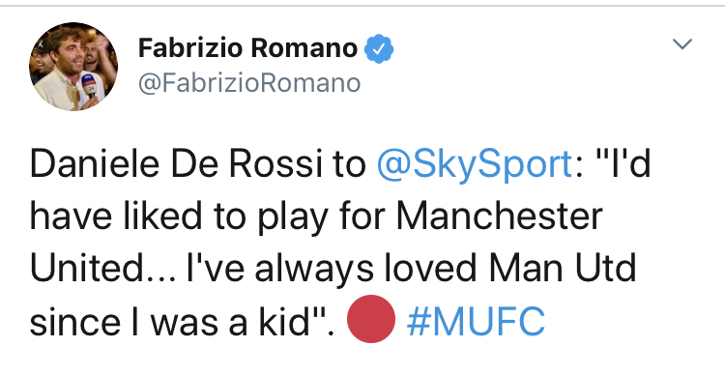
Task: Click the words "always loved" in the tweet
Action: [365, 270]
